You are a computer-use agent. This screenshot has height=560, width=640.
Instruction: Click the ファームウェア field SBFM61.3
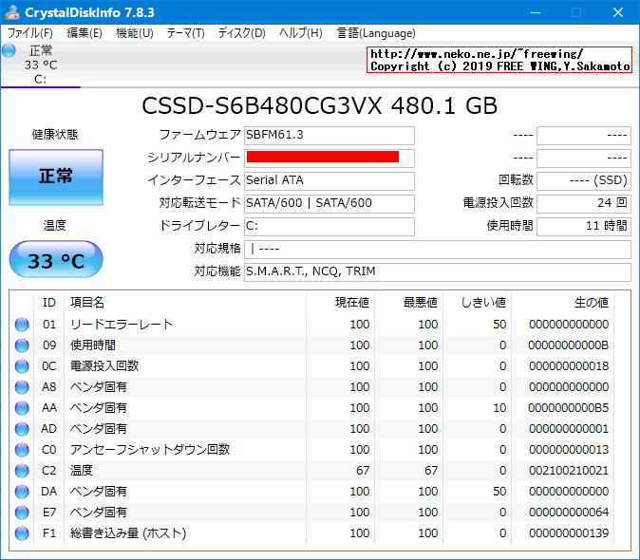(329, 136)
